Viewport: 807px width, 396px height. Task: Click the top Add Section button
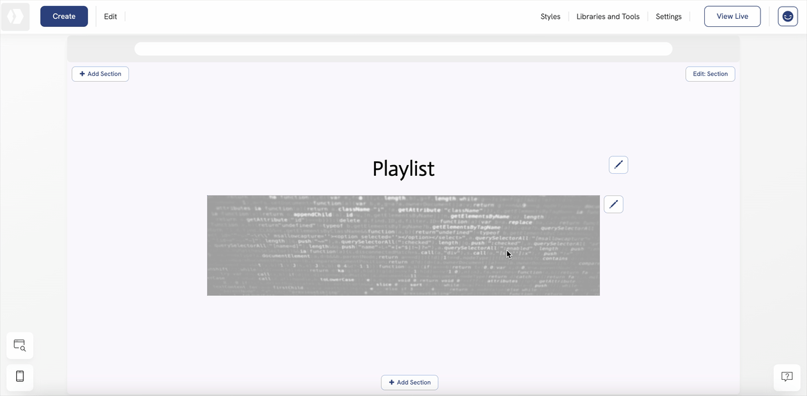[100, 74]
